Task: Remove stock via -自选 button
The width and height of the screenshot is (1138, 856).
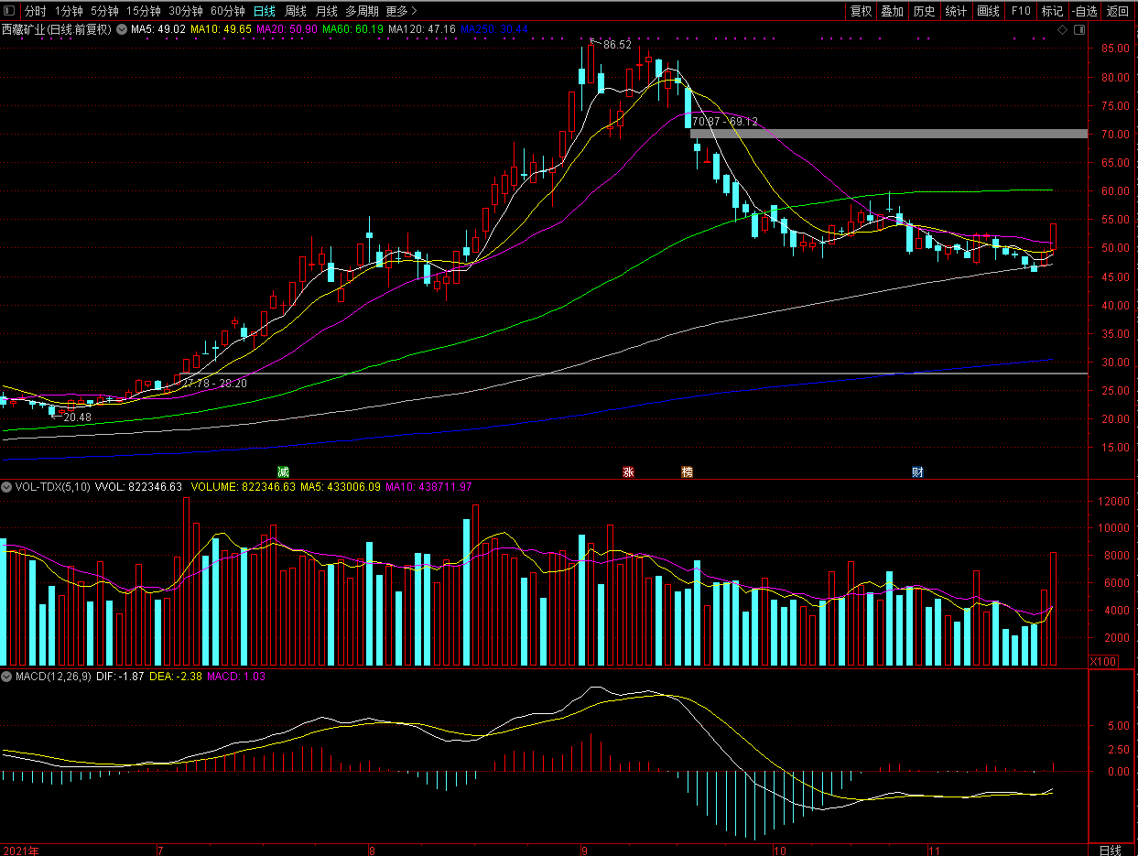Action: point(1084,11)
